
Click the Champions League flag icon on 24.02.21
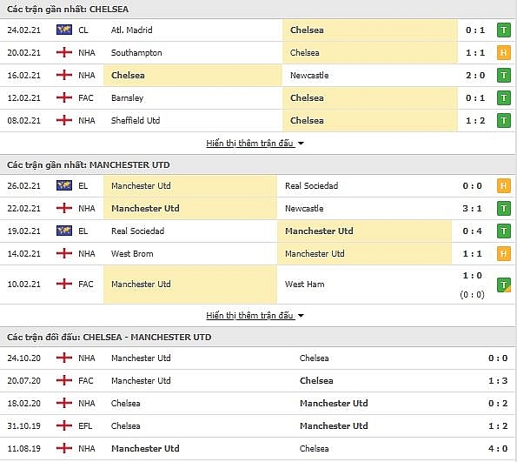tap(64, 30)
